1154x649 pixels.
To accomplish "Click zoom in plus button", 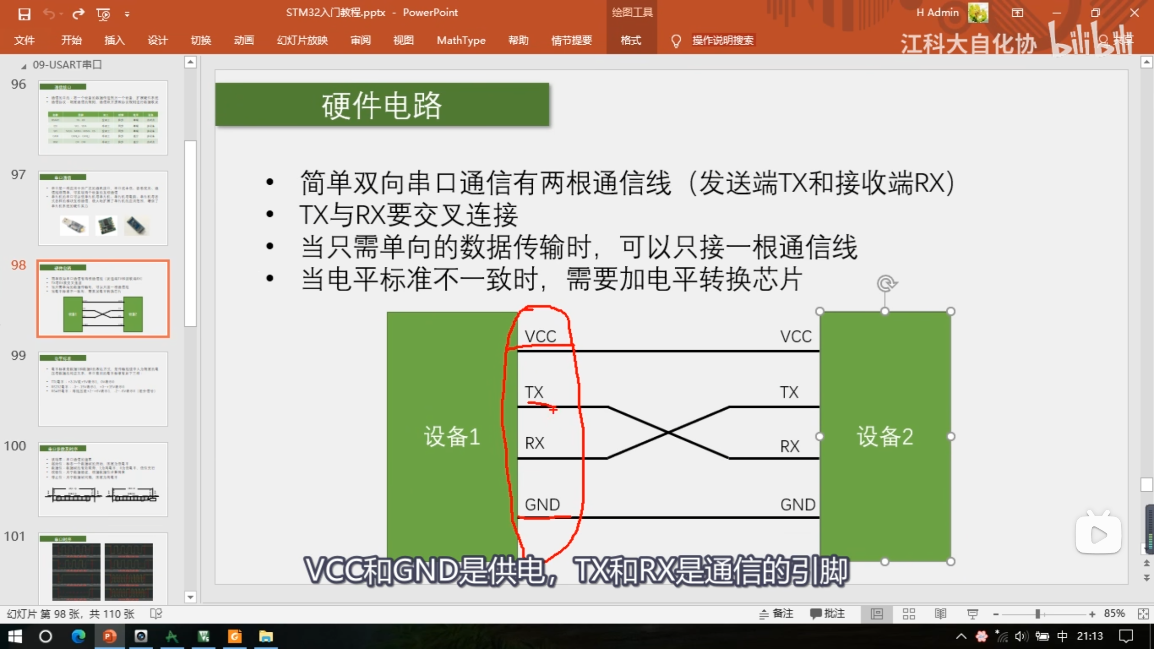I will point(1092,614).
